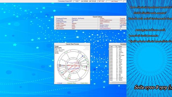Viewport: 172px width, 97px height.
Task: Click the natal chart wheel preview
Action: 73,66
